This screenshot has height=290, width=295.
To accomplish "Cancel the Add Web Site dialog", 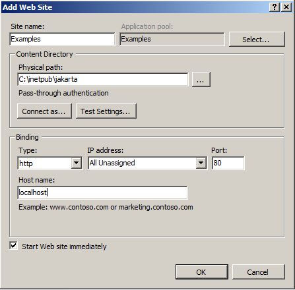I will pyautogui.click(x=259, y=272).
